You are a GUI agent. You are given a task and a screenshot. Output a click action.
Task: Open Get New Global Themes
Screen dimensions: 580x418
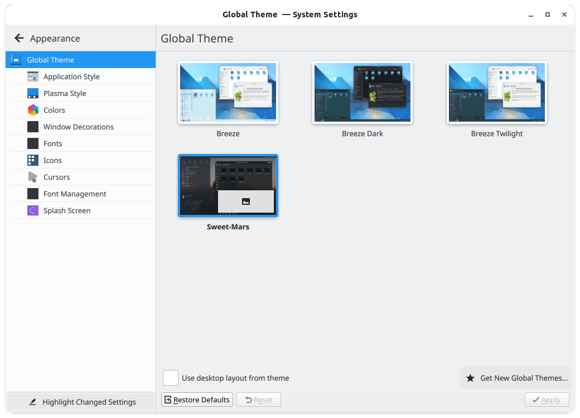click(x=516, y=378)
